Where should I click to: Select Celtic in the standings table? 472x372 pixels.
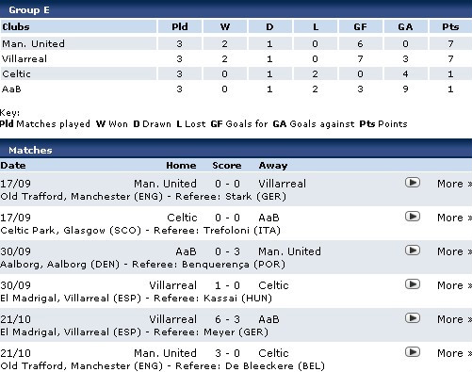point(16,73)
